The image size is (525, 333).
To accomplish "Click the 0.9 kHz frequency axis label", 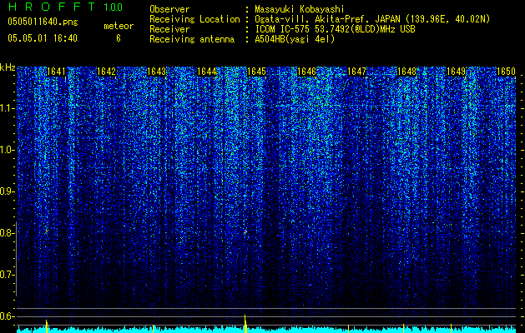I will click(x=8, y=191).
